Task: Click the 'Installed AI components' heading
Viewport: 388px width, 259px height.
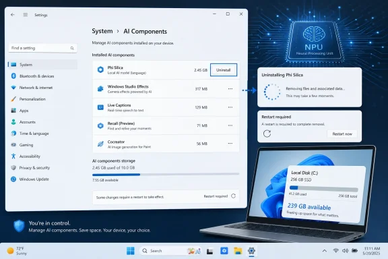Action: pyautogui.click(x=113, y=55)
